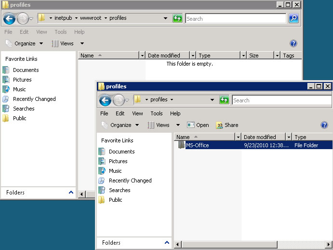Click Public folder icon in rear window

tap(6, 118)
